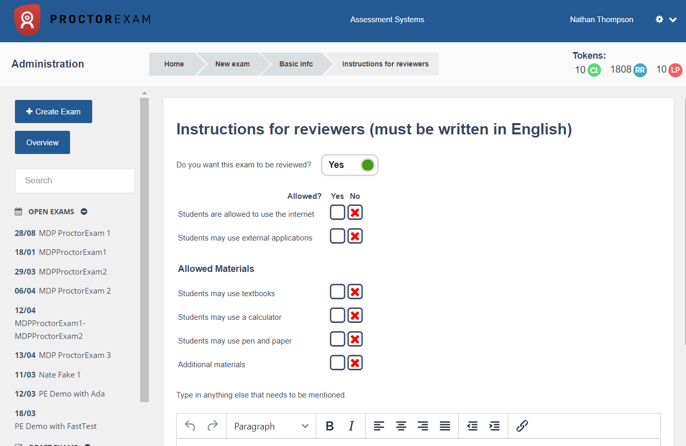The width and height of the screenshot is (686, 446).
Task: Center align the text
Action: 401,426
